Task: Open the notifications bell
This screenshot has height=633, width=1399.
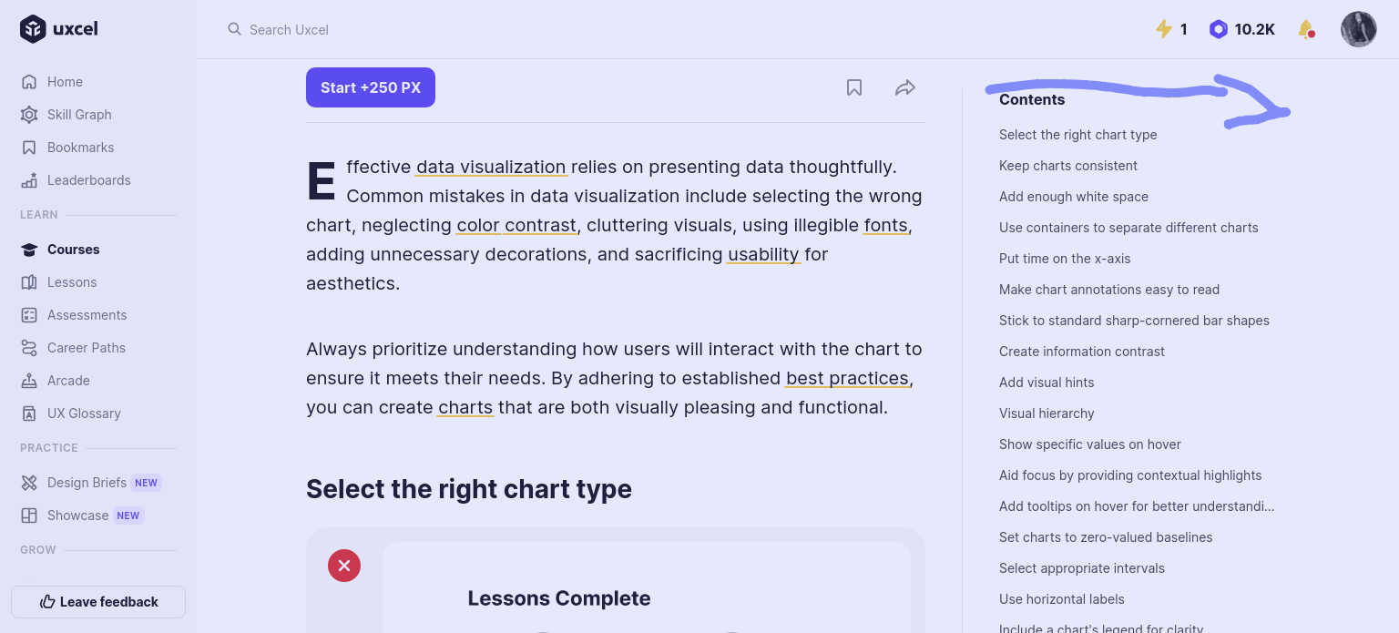Action: (1302, 29)
